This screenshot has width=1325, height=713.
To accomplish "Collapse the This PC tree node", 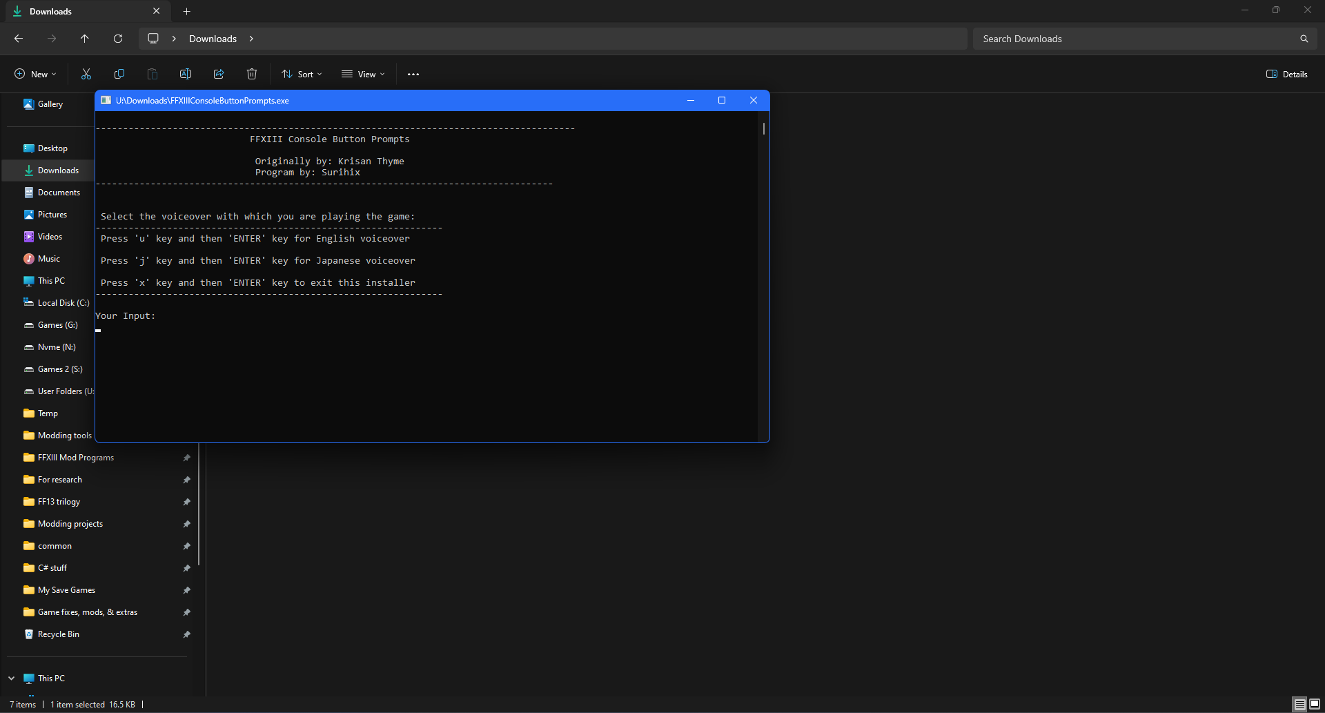I will pyautogui.click(x=12, y=678).
